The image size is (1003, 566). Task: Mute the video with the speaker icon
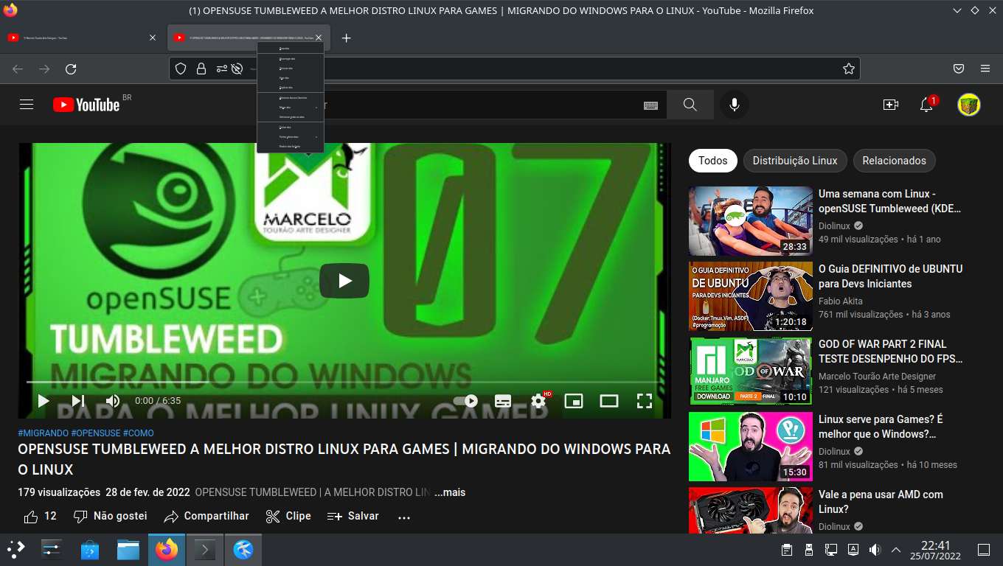pyautogui.click(x=113, y=401)
